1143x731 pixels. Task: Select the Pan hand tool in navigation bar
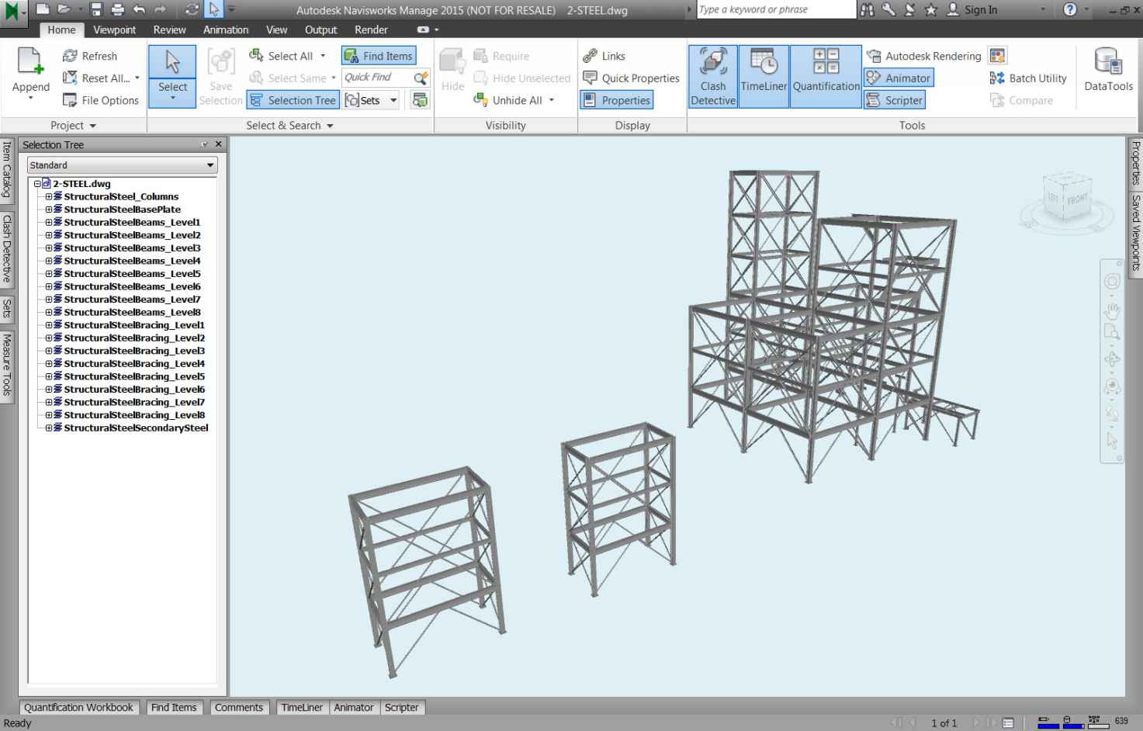coord(1112,311)
